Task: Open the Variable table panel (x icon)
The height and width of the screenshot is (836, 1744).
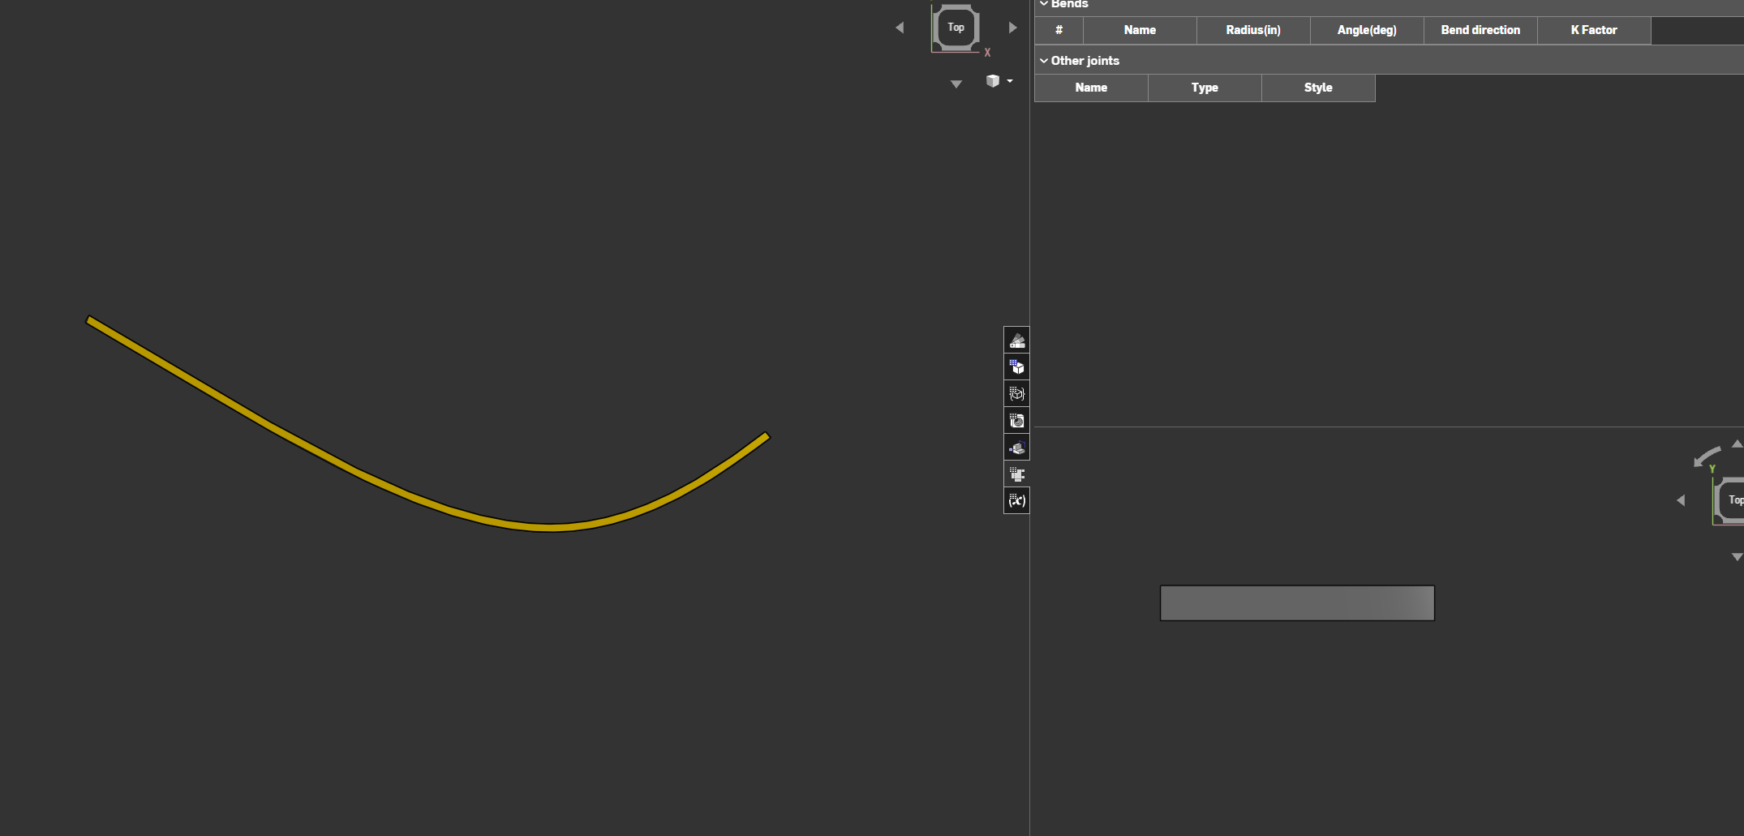Action: 1016,501
